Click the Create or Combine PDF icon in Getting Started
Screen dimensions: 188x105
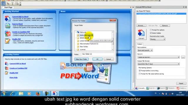8,34
